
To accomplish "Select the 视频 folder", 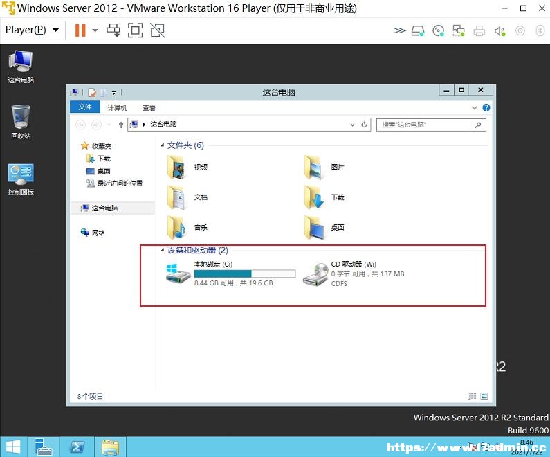I will point(188,168).
